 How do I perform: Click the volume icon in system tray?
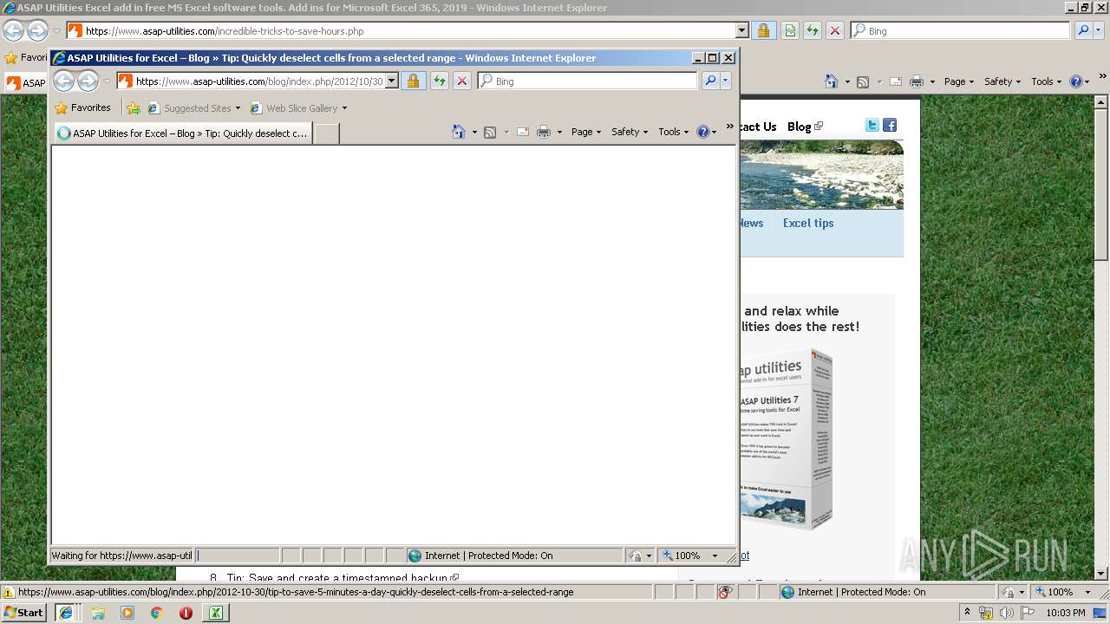click(1005, 613)
